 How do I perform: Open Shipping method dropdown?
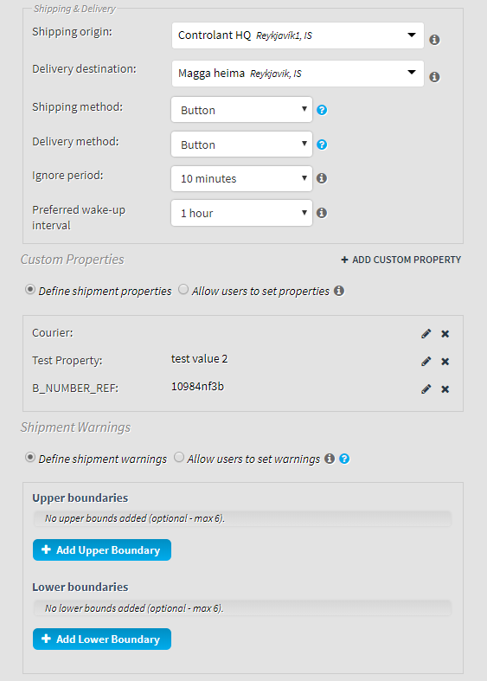point(241,109)
